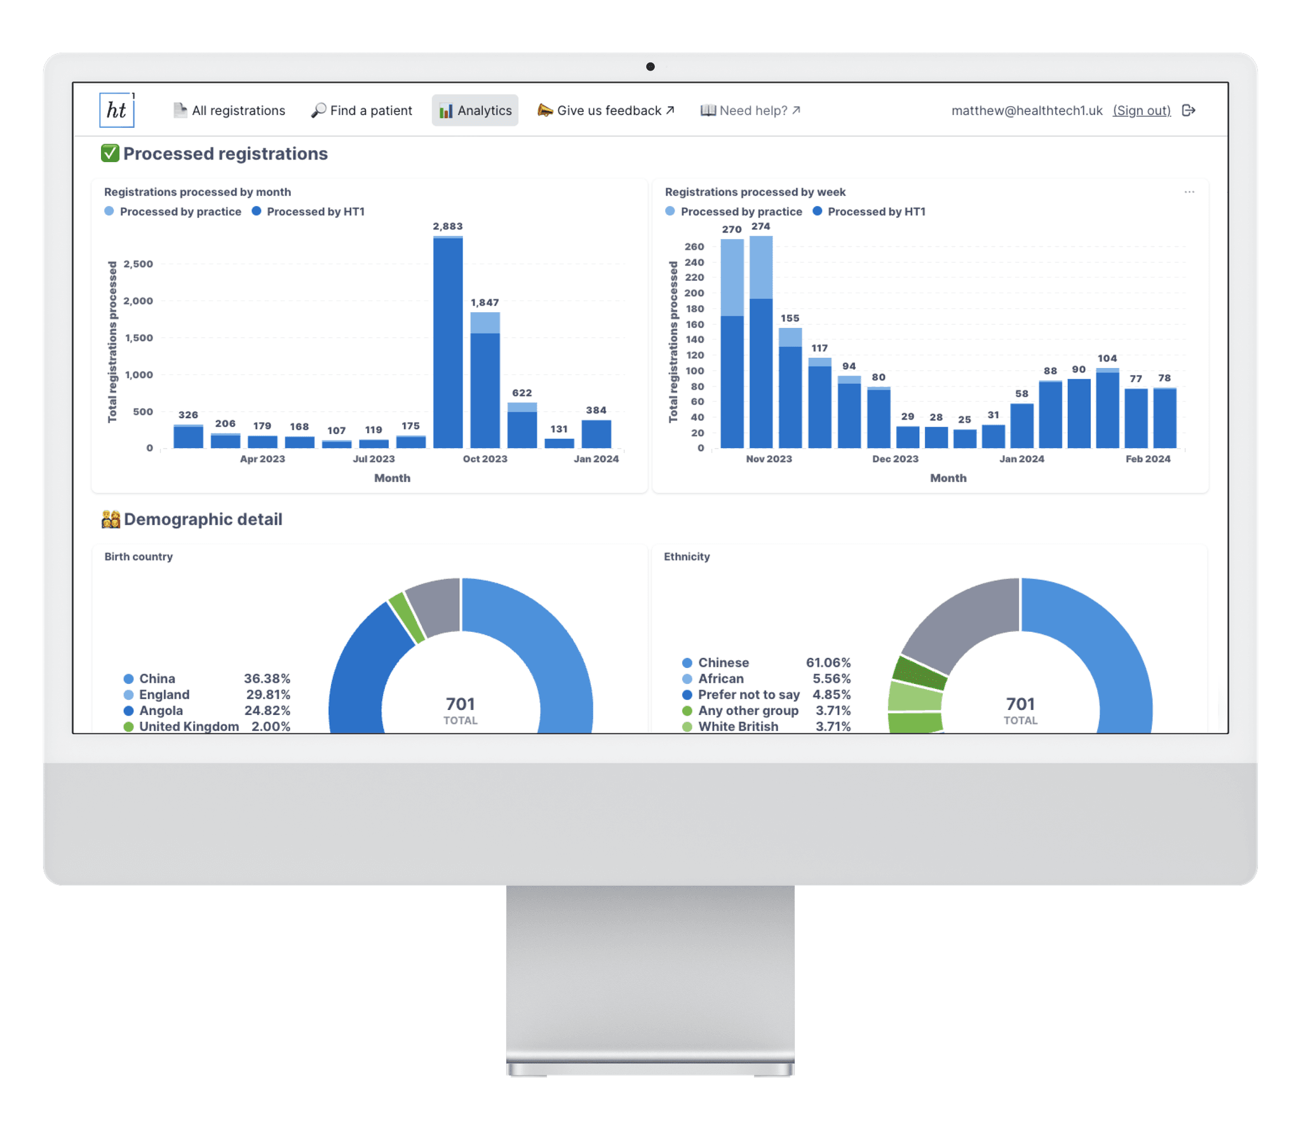Click the green checkmark icon by Processed registrations
The width and height of the screenshot is (1301, 1125).
(x=110, y=153)
